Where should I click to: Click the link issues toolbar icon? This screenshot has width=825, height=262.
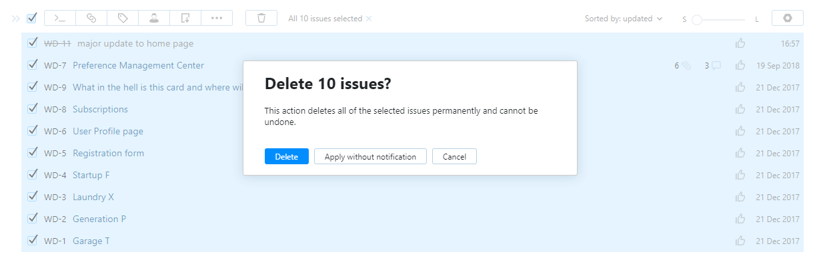[x=91, y=19]
